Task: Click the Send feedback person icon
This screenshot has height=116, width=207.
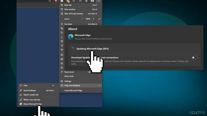Action: pyautogui.click(x=21, y=91)
